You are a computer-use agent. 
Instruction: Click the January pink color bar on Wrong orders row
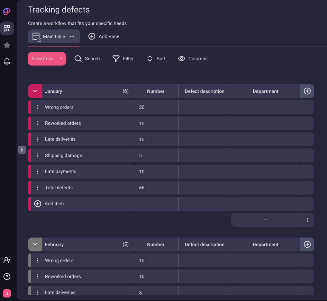point(29,107)
